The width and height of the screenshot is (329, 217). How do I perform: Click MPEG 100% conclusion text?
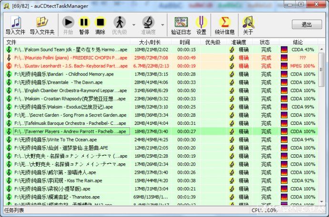point(303,66)
